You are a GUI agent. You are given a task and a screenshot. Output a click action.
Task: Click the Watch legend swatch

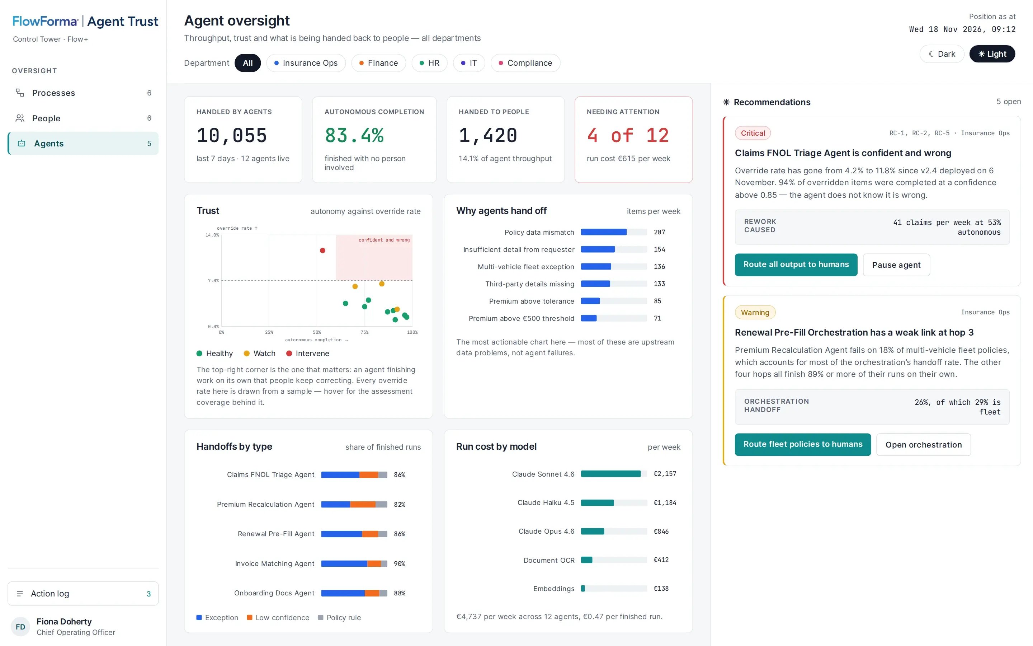246,354
